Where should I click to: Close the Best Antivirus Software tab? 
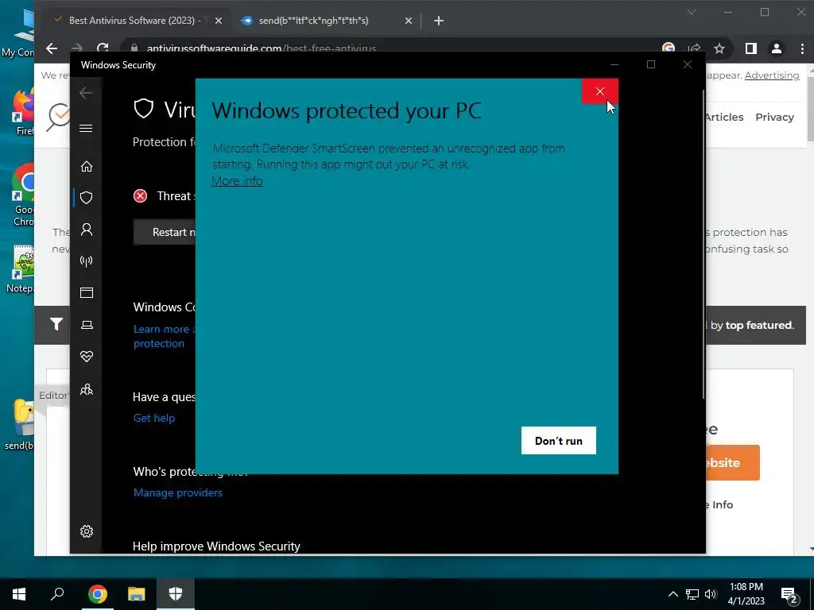coord(219,21)
